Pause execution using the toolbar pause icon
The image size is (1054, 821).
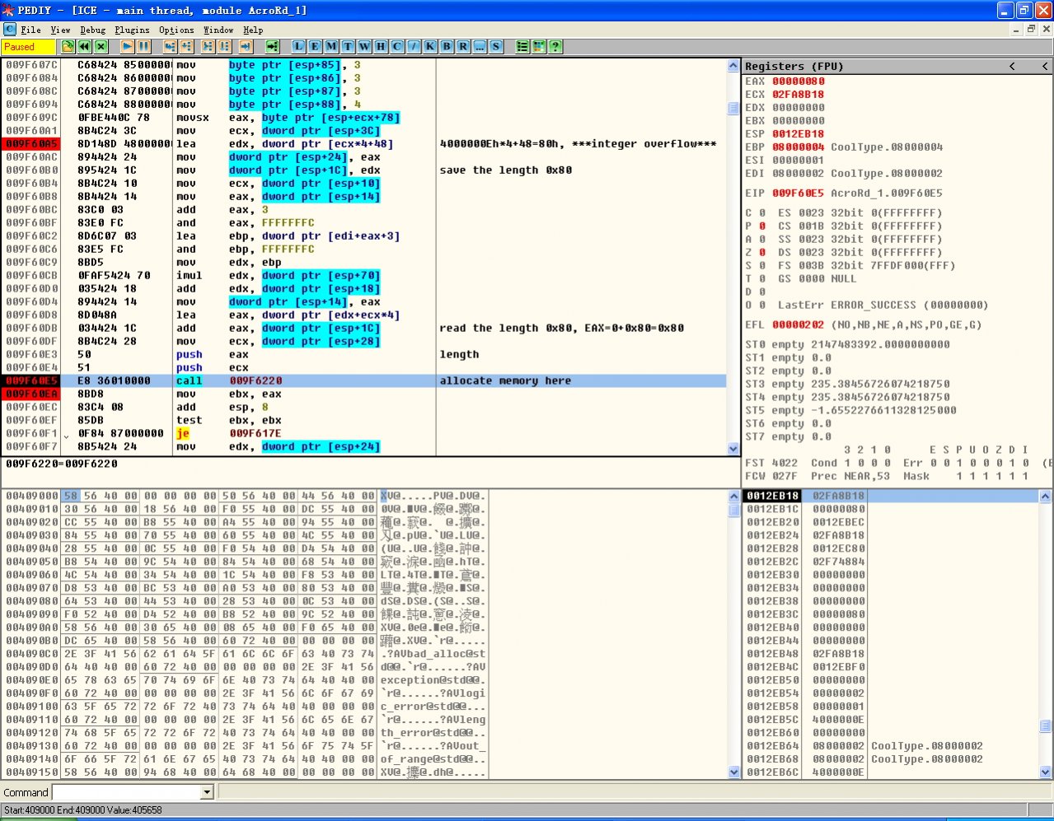(144, 47)
